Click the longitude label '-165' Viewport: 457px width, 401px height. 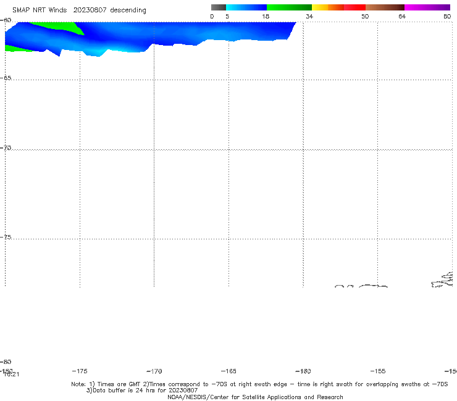228,371
